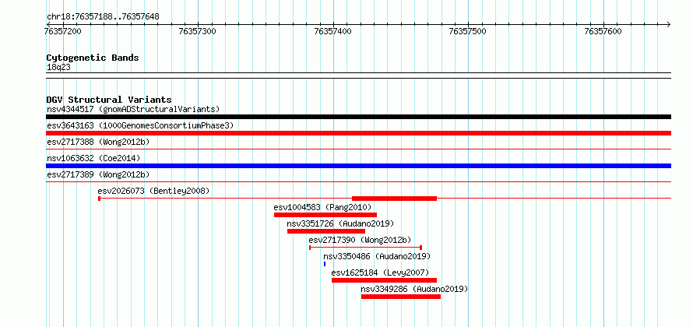Click the DGV Structural Variants track title
693x327 pixels.
(109, 100)
